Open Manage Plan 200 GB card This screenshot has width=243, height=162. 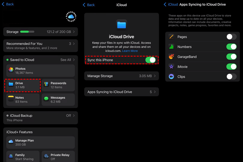tap(41, 143)
